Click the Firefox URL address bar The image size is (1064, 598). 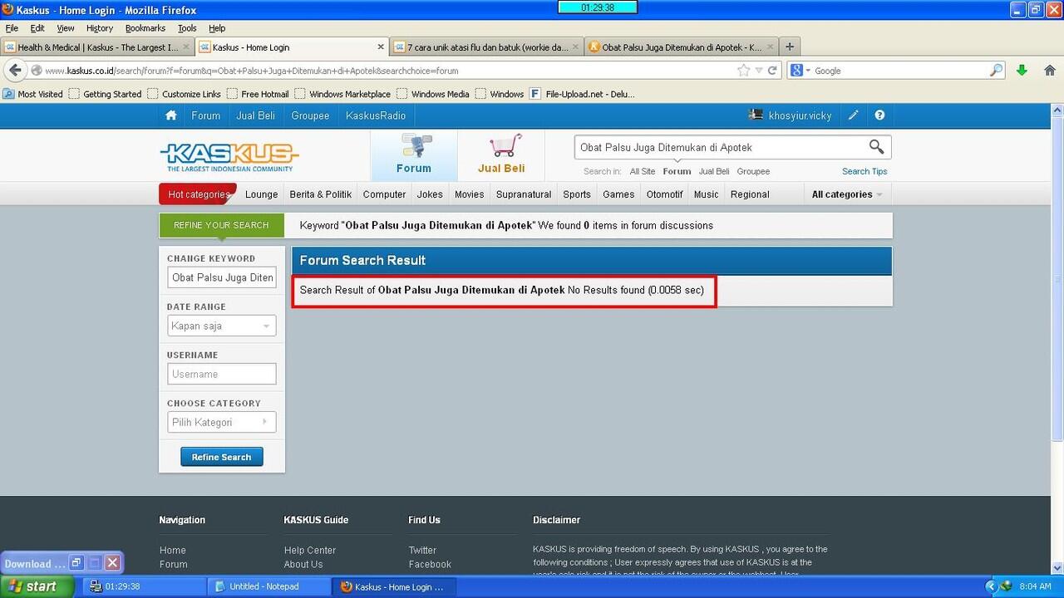[389, 71]
